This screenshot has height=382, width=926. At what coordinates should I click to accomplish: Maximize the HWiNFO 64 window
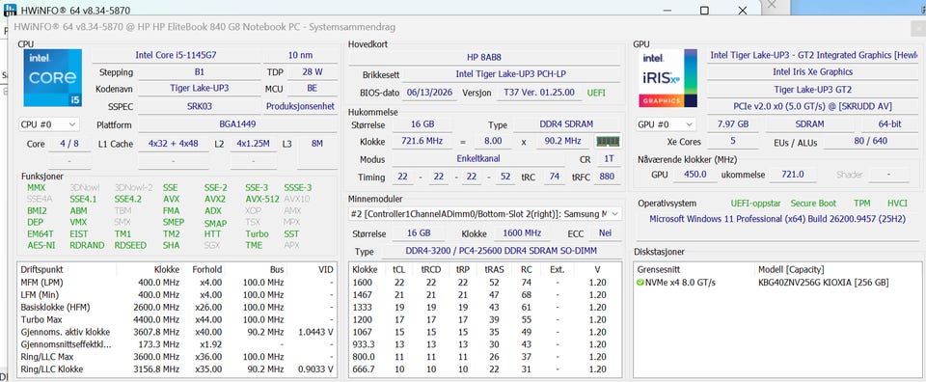(x=704, y=11)
